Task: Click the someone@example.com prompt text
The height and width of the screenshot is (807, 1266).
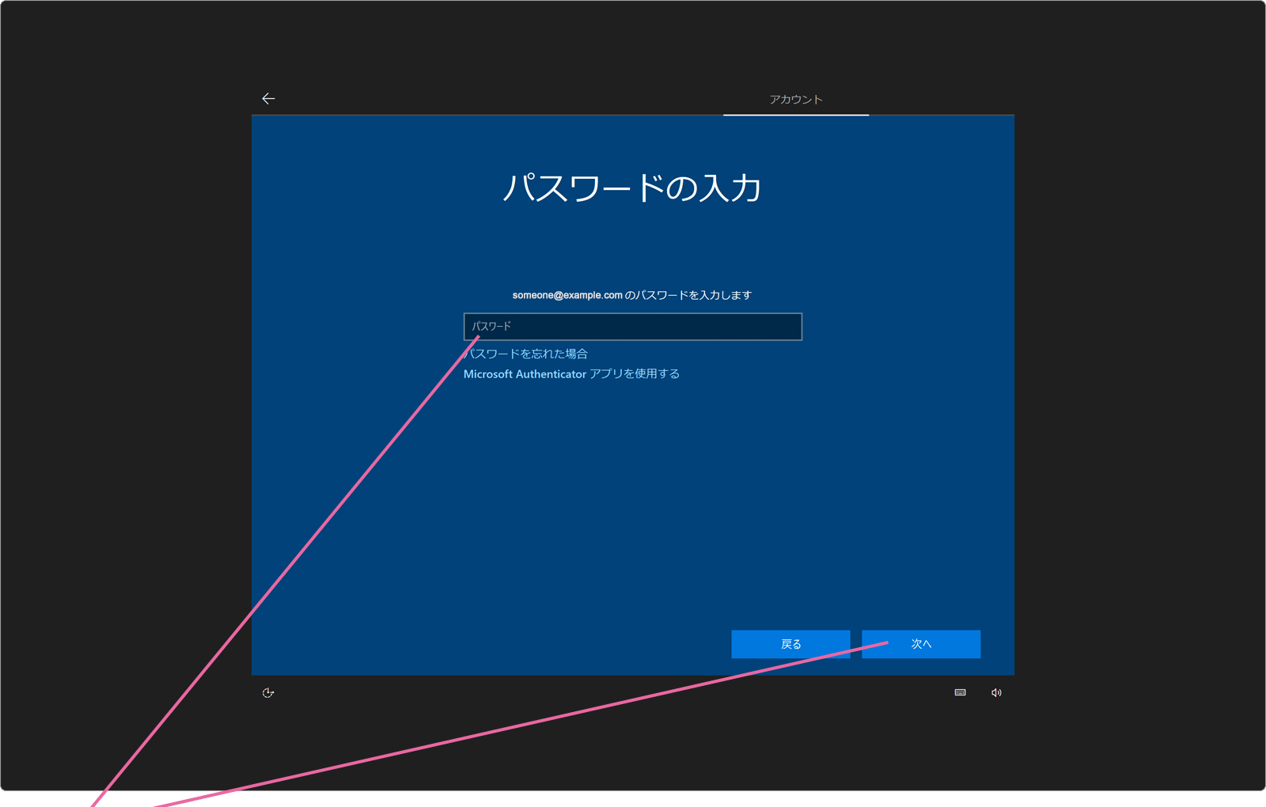Action: 632,295
